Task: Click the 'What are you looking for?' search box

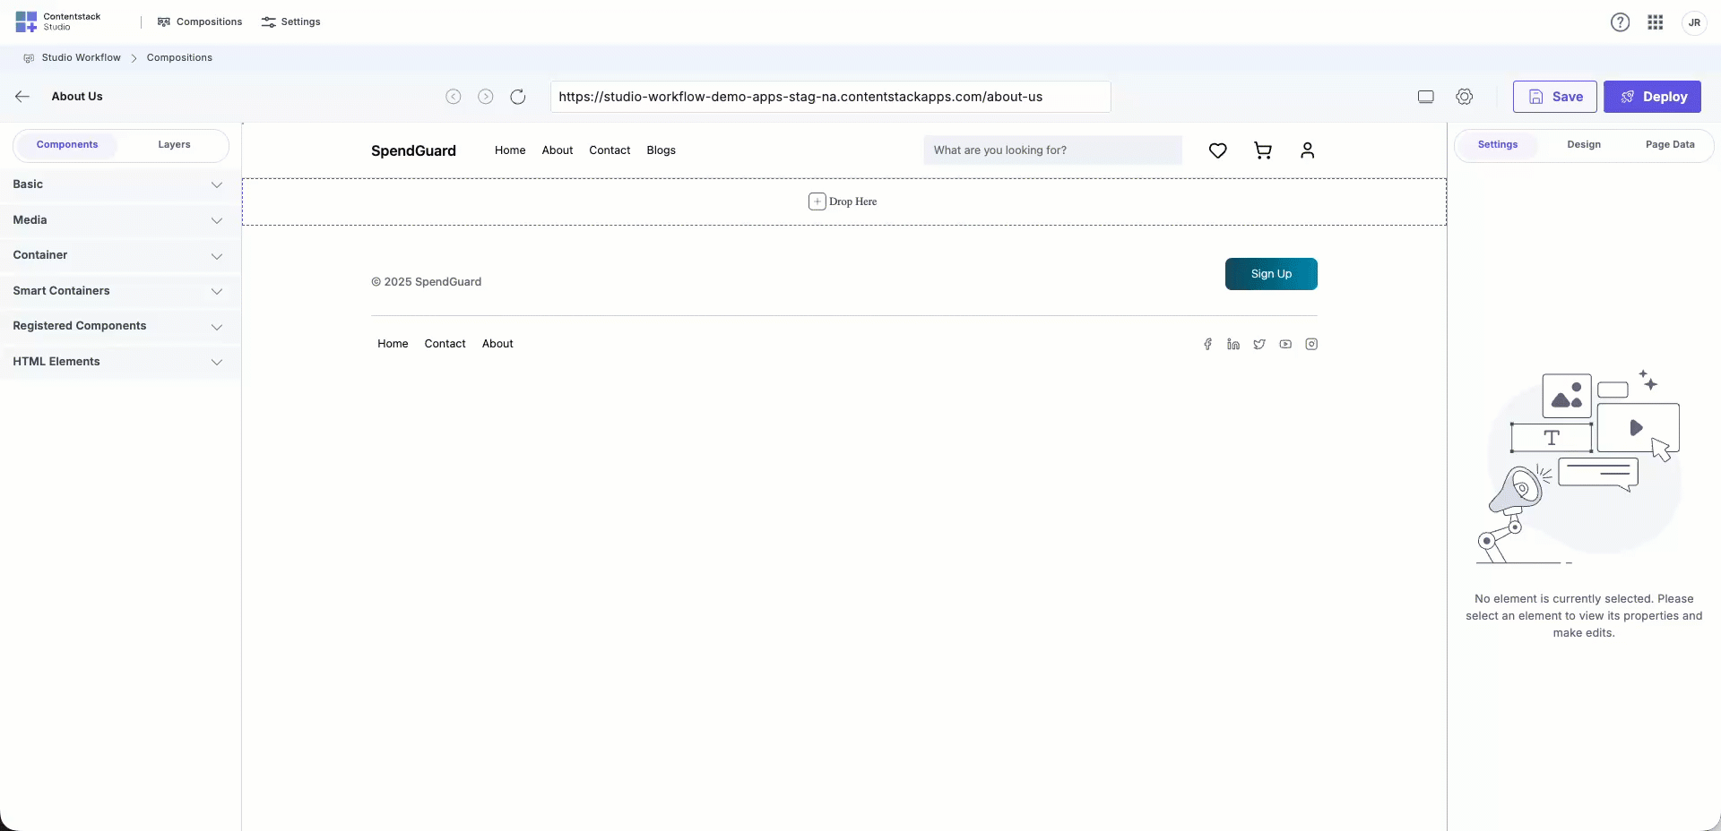Action: pyautogui.click(x=1053, y=150)
